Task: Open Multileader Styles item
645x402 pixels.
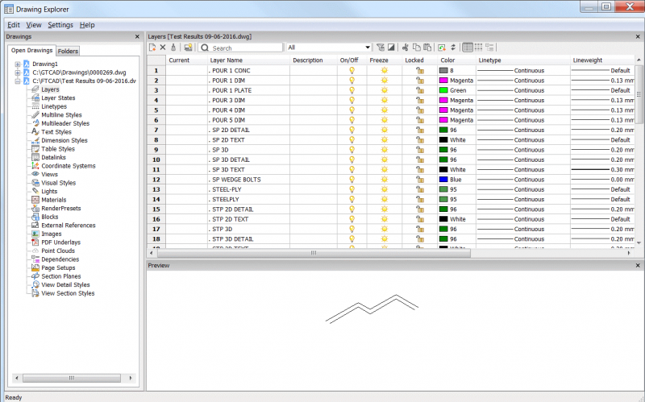Action: (65, 123)
